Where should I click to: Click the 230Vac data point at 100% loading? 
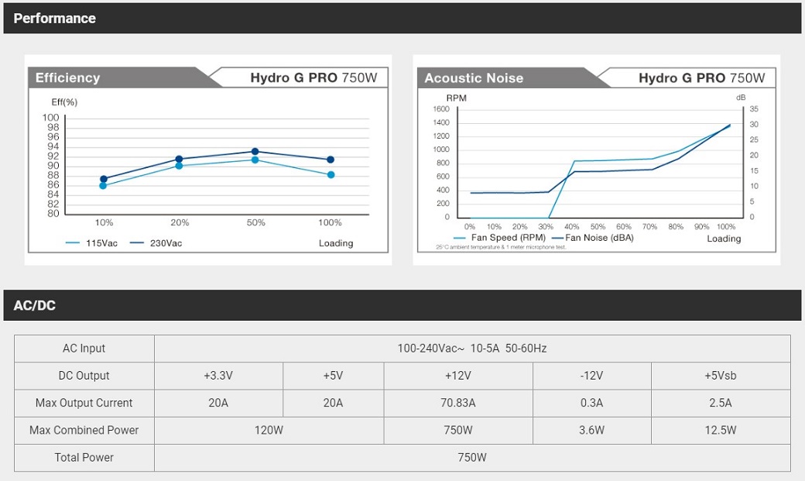click(x=331, y=160)
